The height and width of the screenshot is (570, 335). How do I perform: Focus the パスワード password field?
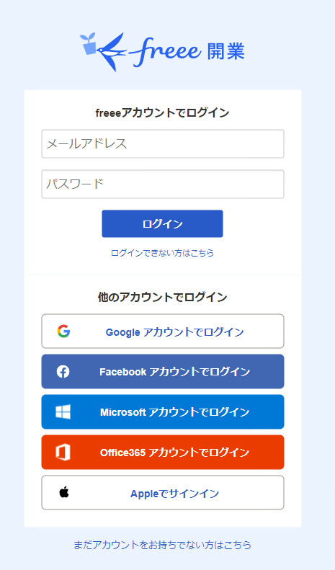(x=163, y=184)
